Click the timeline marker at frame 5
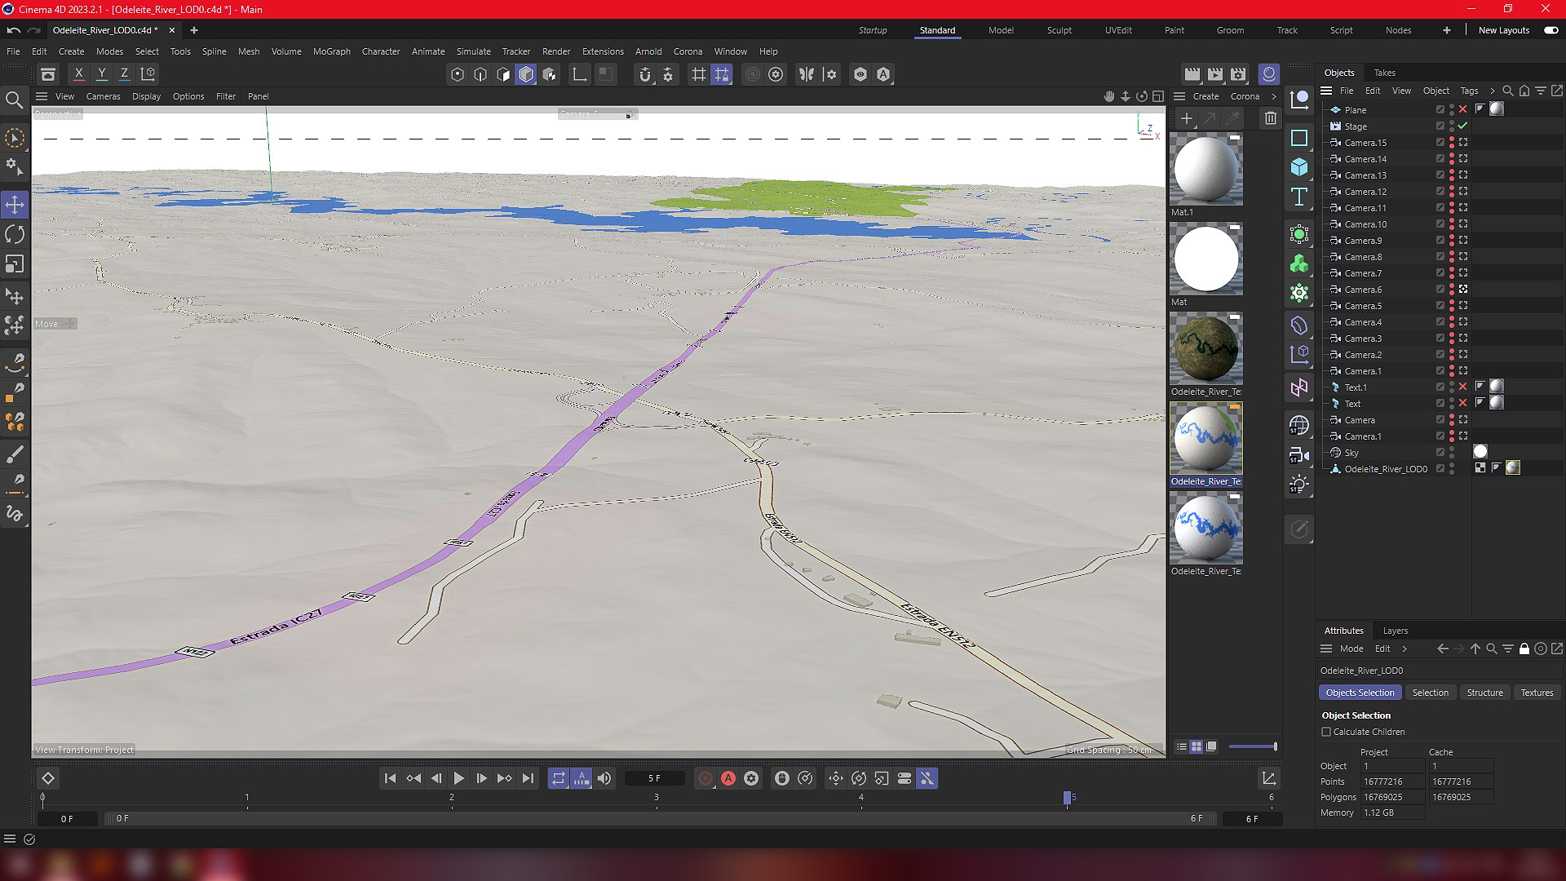Screen dimensions: 1566x881 coord(1067,797)
